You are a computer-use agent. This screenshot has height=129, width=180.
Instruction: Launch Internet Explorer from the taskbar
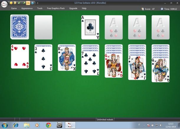16,125
